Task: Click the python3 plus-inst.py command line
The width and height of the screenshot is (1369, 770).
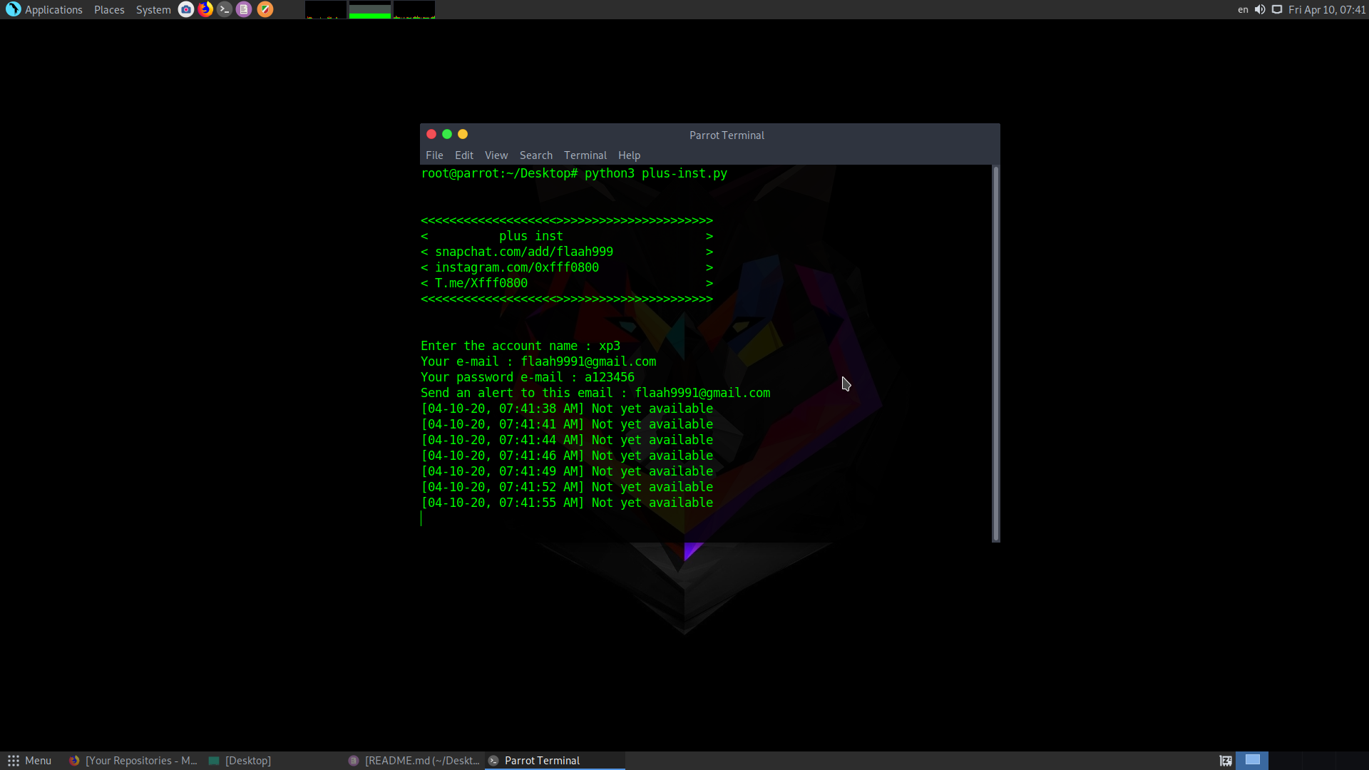Action: (x=574, y=173)
